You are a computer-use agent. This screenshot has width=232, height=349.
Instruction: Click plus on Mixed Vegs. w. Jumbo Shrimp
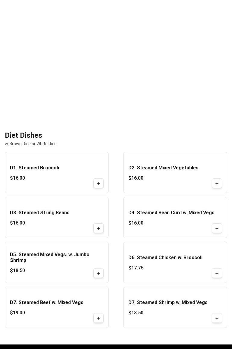pos(99,273)
